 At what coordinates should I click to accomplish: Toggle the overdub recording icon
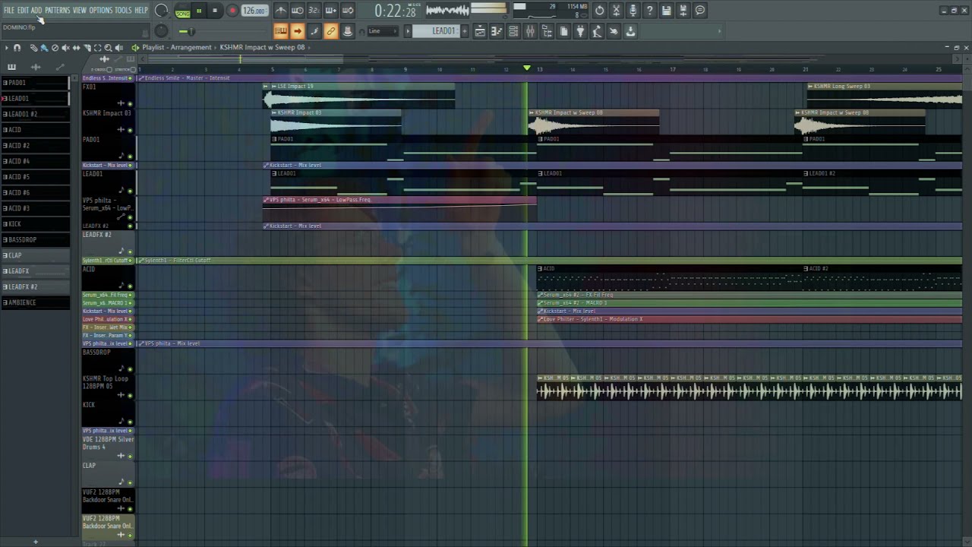[x=331, y=11]
